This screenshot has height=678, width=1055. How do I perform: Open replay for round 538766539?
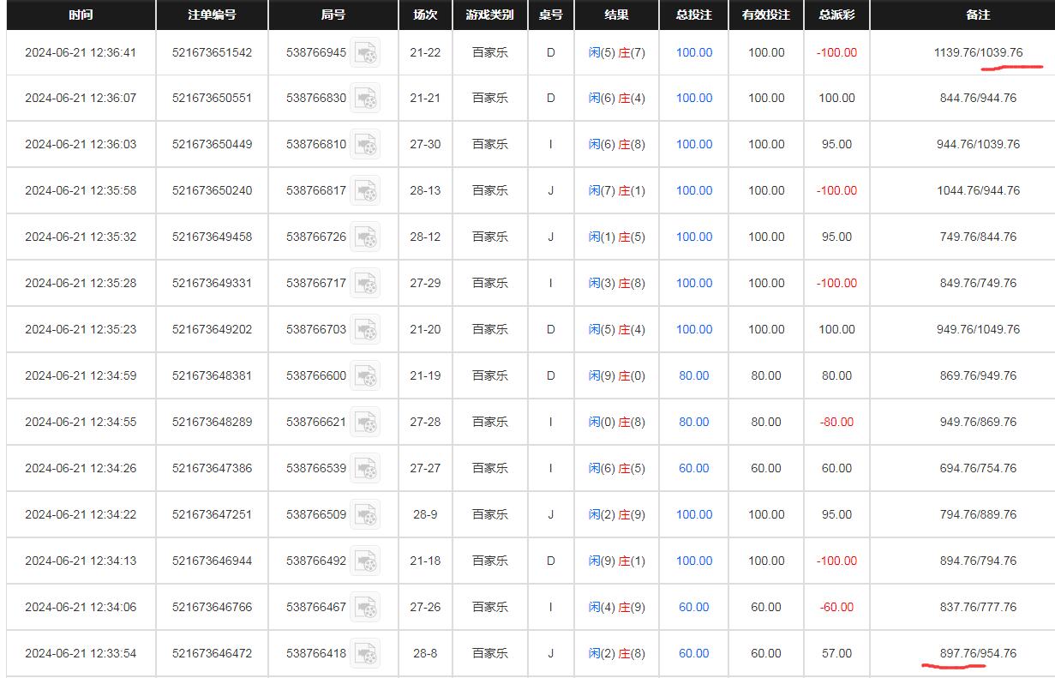366,469
